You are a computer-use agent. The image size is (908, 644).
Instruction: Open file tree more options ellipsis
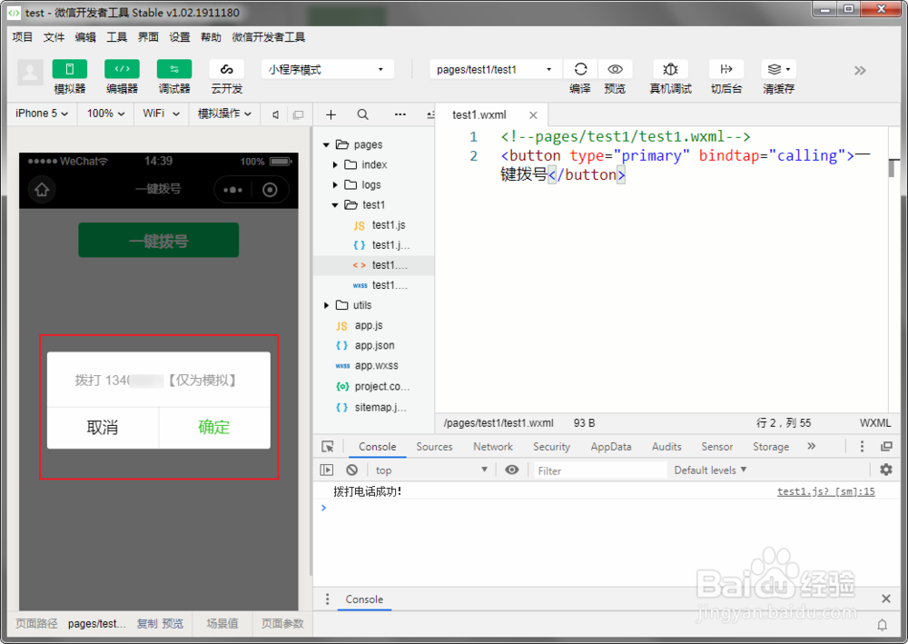coord(400,114)
